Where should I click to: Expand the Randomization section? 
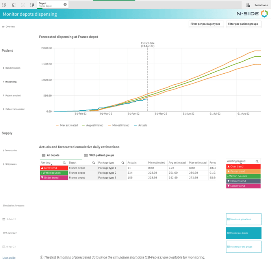(x=13, y=68)
